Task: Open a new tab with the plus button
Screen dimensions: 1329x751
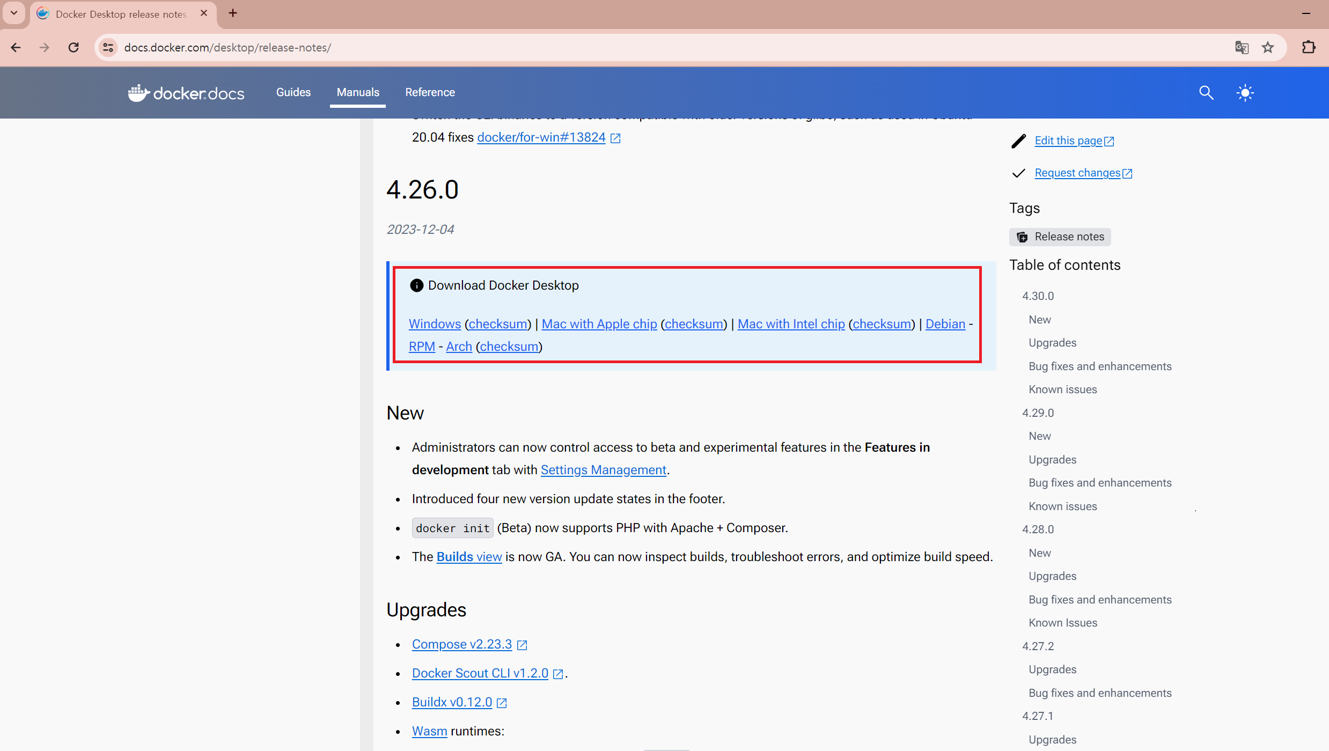Action: tap(232, 13)
